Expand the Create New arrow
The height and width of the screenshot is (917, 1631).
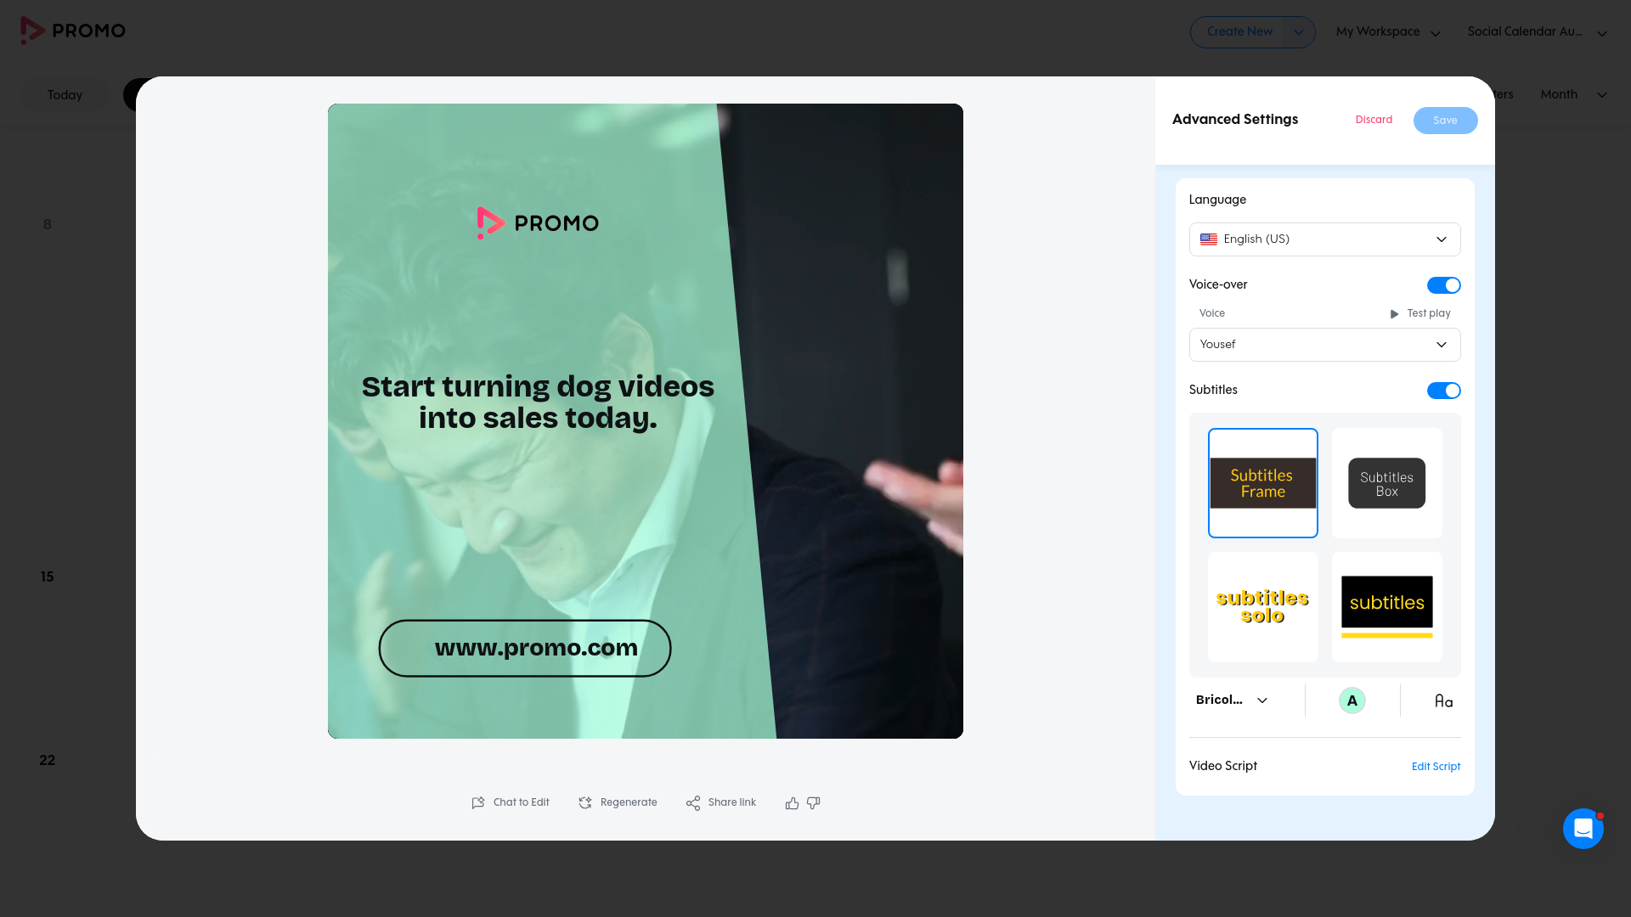point(1298,32)
